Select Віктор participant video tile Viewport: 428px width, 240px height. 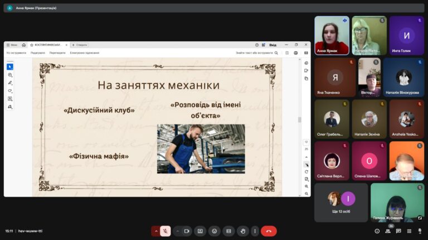[369, 77]
